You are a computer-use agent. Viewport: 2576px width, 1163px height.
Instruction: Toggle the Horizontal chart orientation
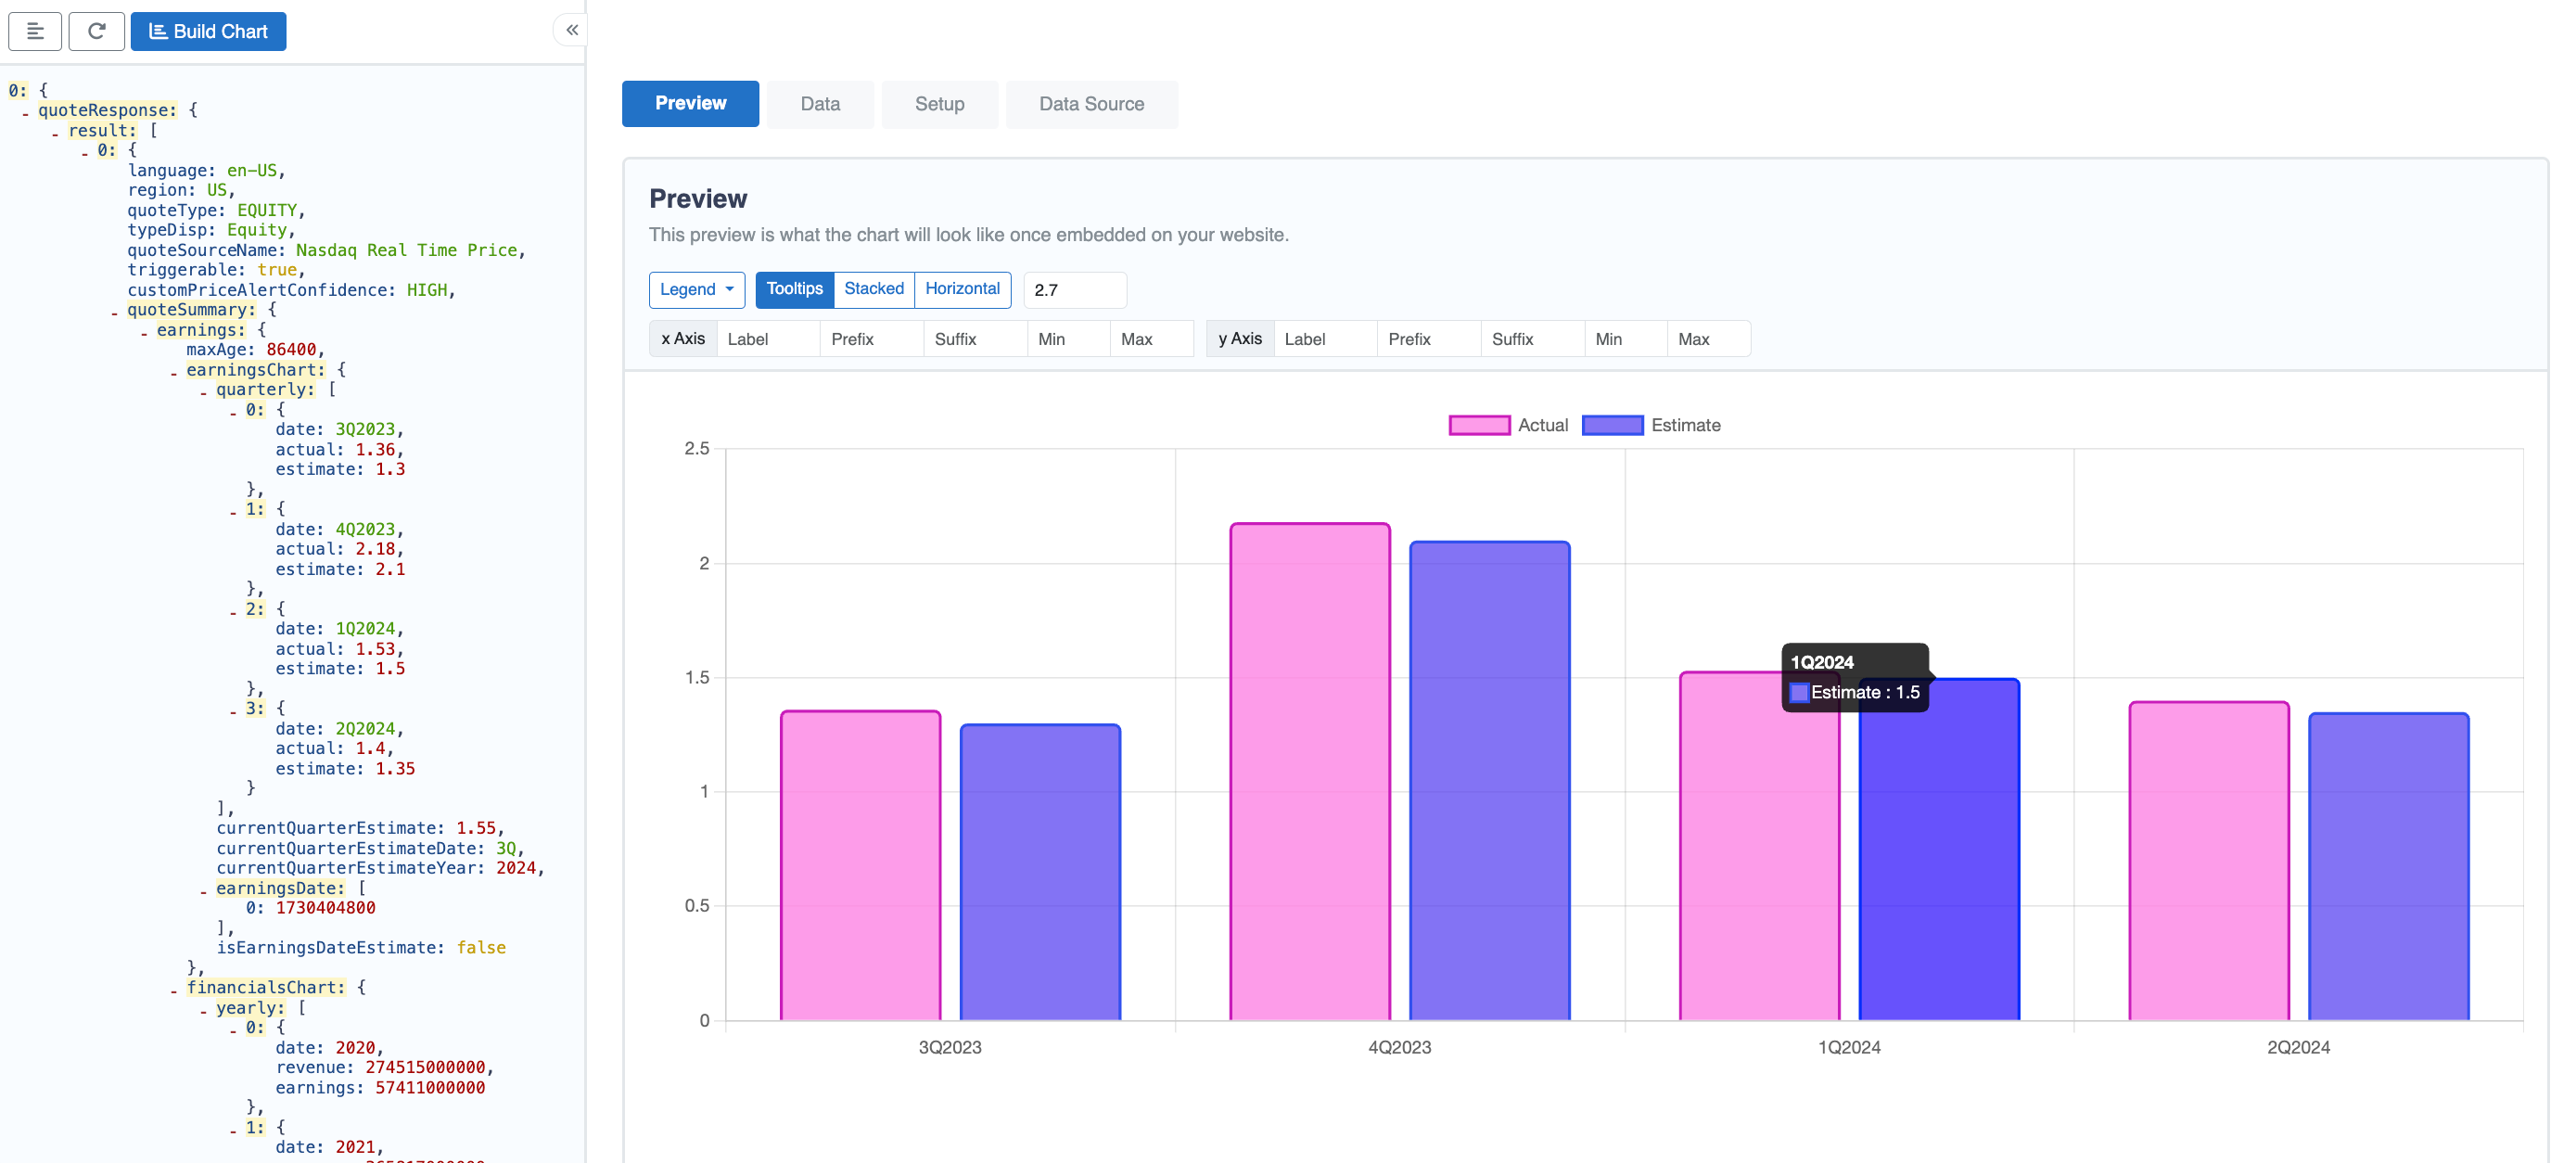[963, 288]
